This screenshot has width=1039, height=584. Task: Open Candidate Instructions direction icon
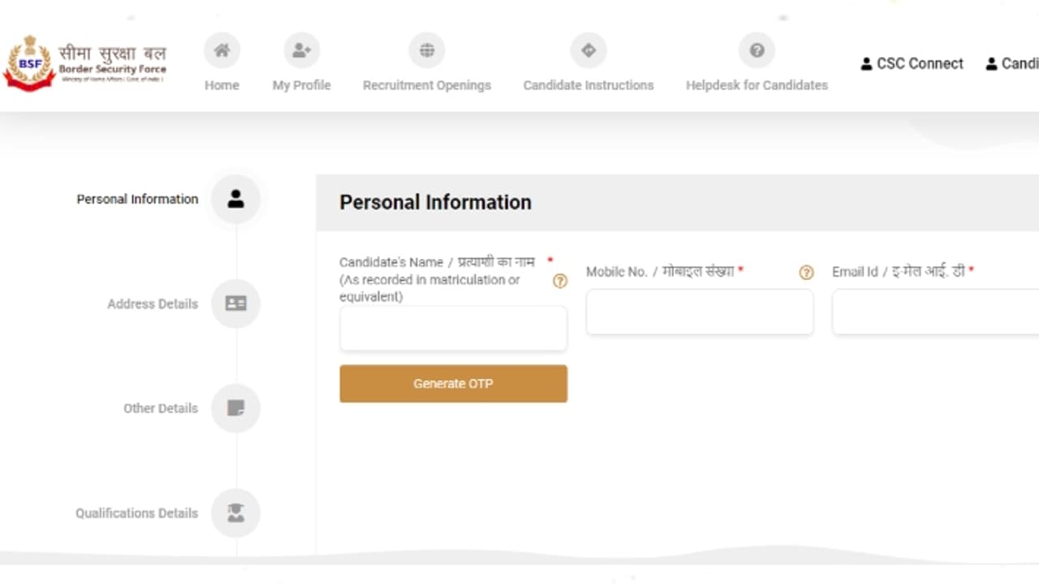[x=588, y=51]
